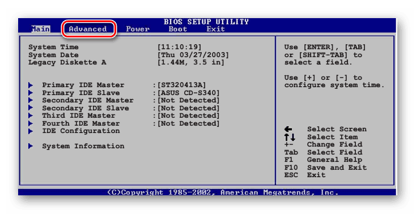Expand arrow beside Secondary IDE Slave

point(31,108)
